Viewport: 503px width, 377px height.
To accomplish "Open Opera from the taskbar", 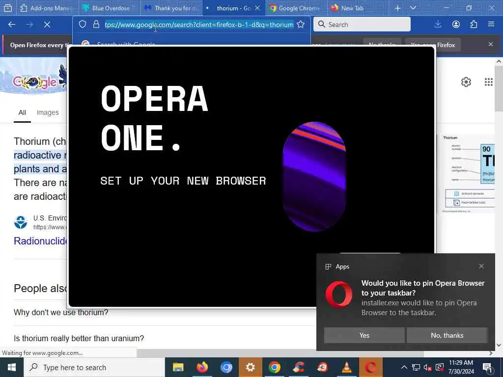I will (370, 367).
